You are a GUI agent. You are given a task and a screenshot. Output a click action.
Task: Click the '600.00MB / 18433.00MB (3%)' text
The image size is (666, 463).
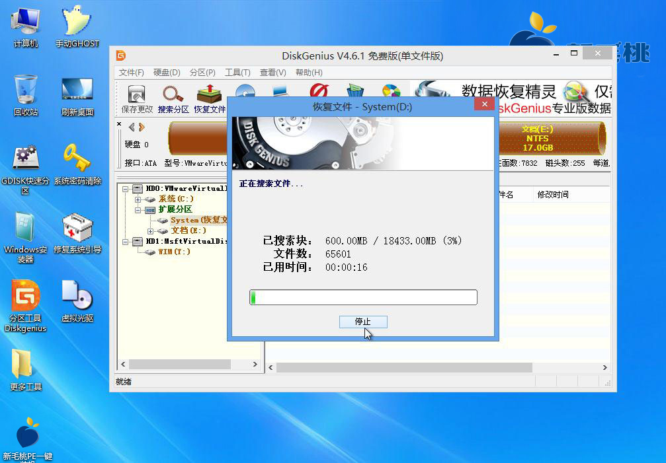394,241
